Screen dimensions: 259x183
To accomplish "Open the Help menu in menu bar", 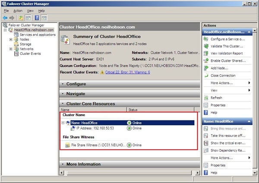I will [41, 11].
